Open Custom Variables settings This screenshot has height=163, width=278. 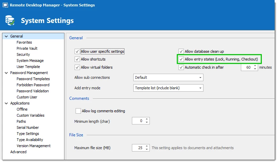30,115
